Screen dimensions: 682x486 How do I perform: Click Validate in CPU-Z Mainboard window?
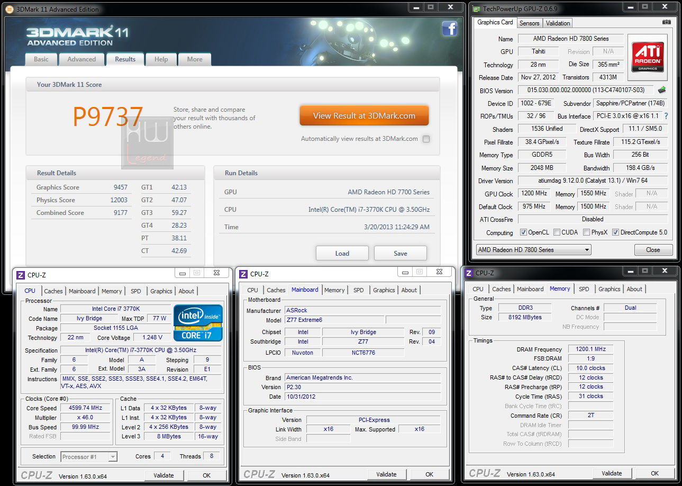click(x=386, y=474)
